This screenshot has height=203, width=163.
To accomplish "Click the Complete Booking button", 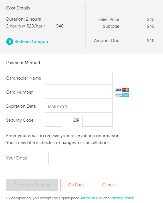I will (32, 185).
